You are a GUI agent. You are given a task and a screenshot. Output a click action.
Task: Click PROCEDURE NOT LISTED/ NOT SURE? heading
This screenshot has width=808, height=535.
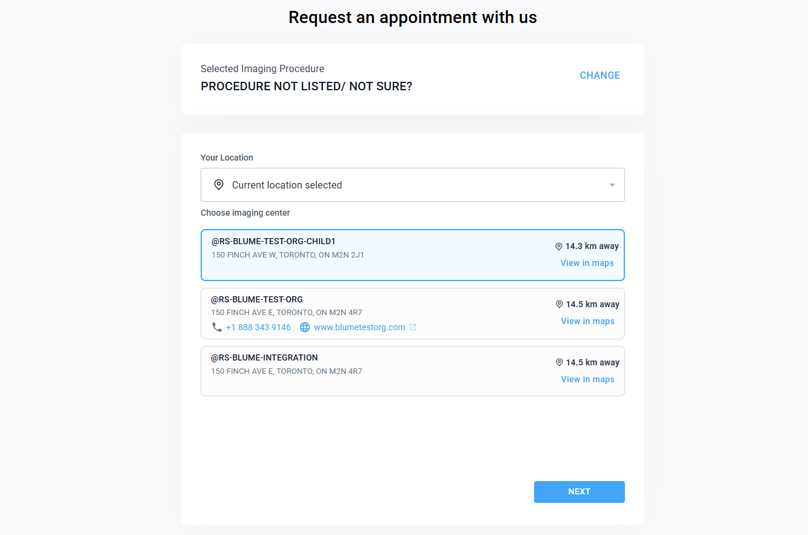tap(306, 86)
